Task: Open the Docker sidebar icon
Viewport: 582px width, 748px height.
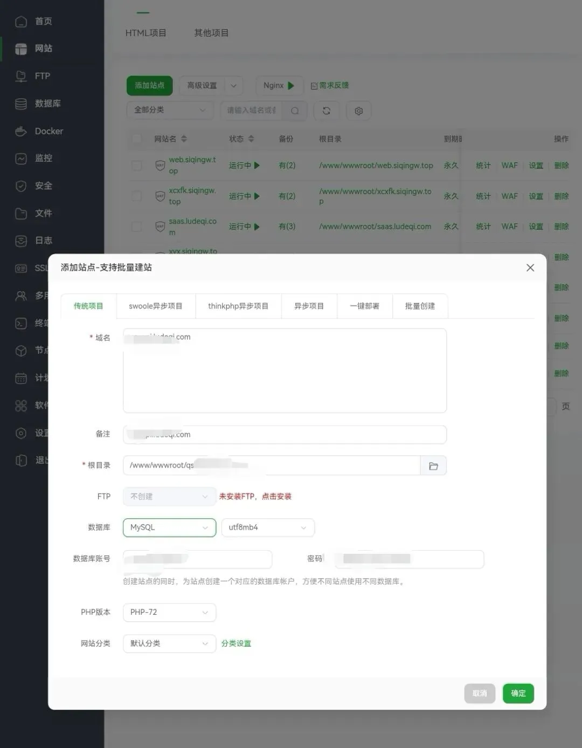Action: click(21, 131)
